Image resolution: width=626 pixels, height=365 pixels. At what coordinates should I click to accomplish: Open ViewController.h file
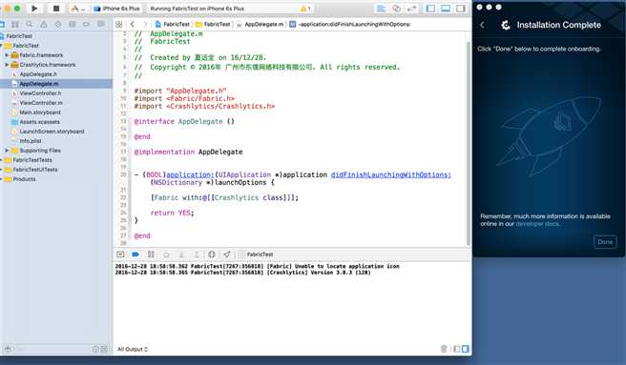coord(40,93)
